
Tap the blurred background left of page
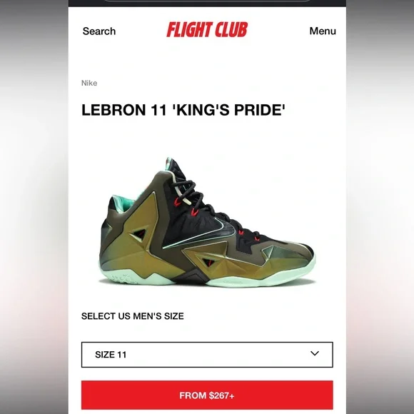point(34,207)
